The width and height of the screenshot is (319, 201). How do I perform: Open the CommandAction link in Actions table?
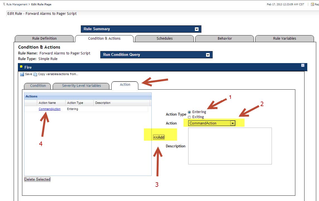point(49,109)
